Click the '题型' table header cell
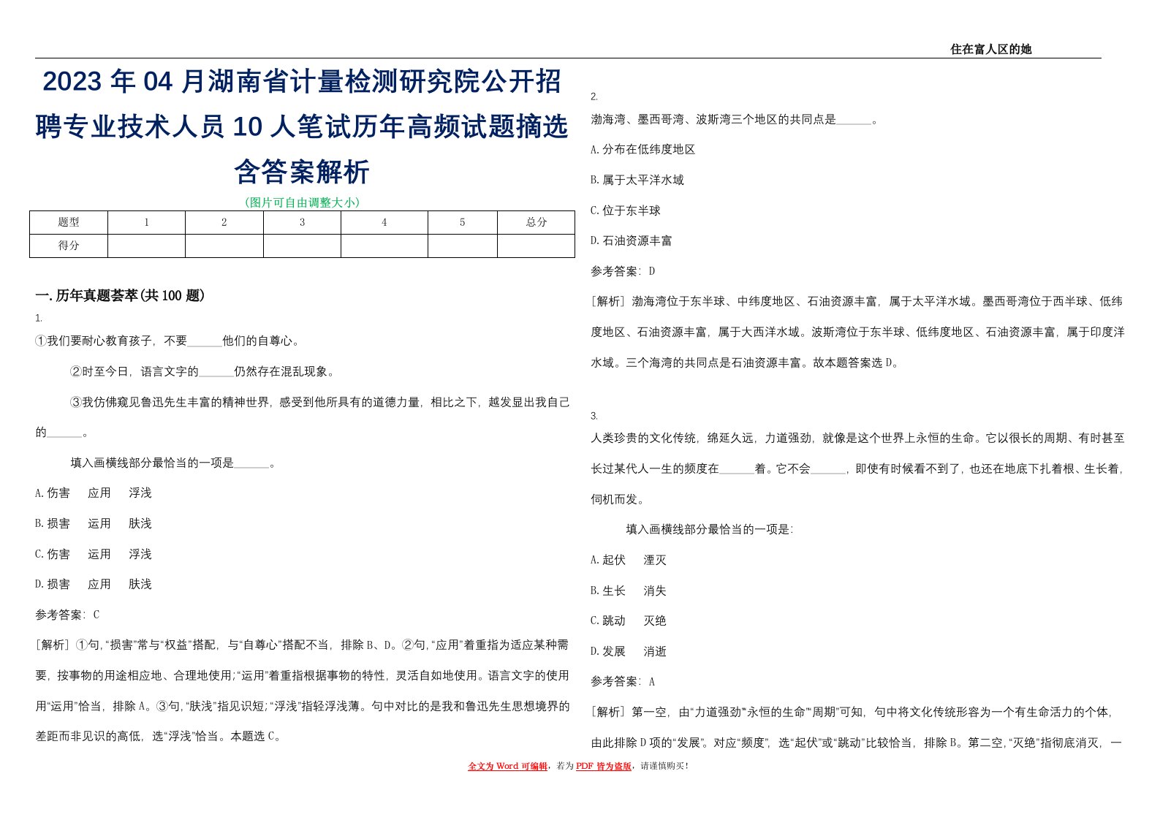This screenshot has width=1160, height=820. pyautogui.click(x=69, y=222)
